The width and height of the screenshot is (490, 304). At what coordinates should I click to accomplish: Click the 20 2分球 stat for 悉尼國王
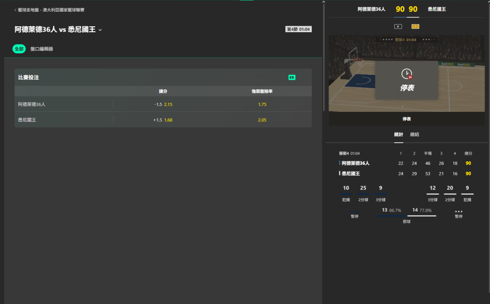[450, 193]
